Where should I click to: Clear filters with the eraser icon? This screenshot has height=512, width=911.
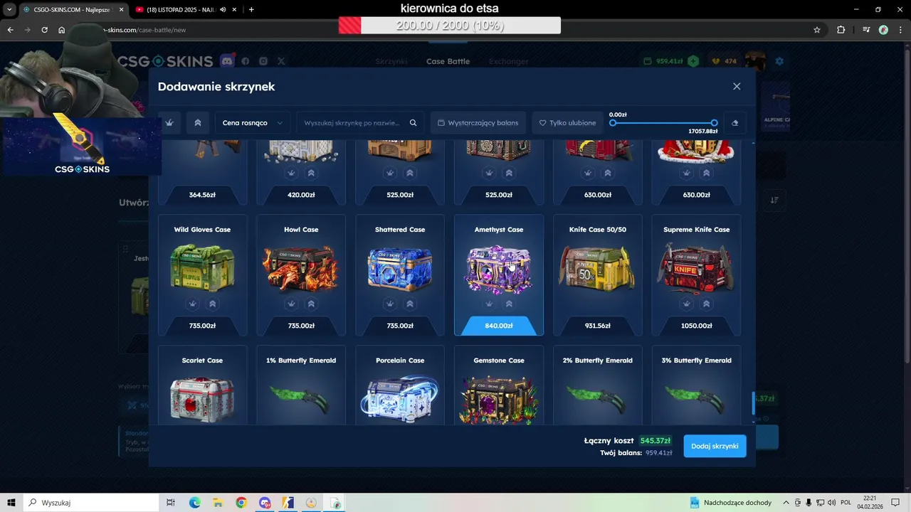pos(734,123)
